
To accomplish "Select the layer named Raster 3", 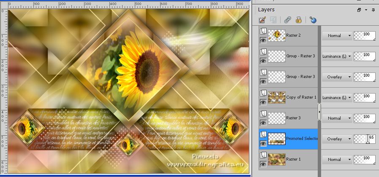I will click(x=293, y=118).
